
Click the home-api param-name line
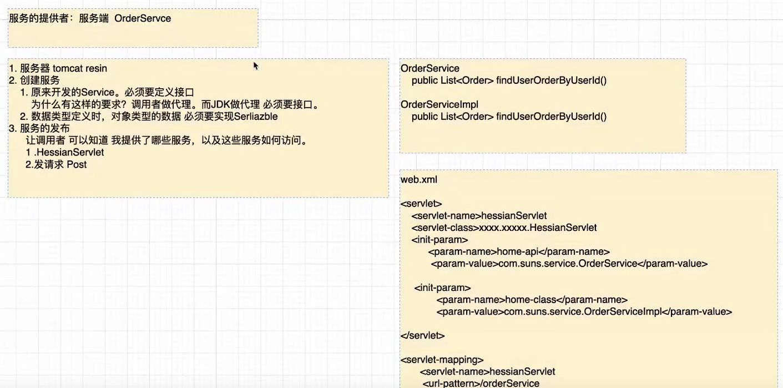point(519,251)
